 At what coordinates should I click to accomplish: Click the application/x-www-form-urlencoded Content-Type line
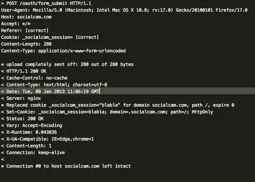click(x=63, y=51)
